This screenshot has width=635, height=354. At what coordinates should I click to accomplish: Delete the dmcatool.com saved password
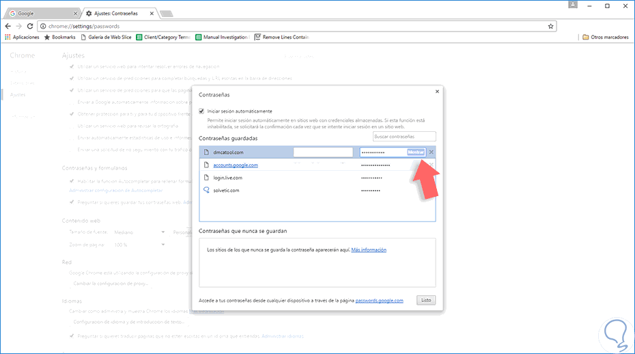pos(432,152)
